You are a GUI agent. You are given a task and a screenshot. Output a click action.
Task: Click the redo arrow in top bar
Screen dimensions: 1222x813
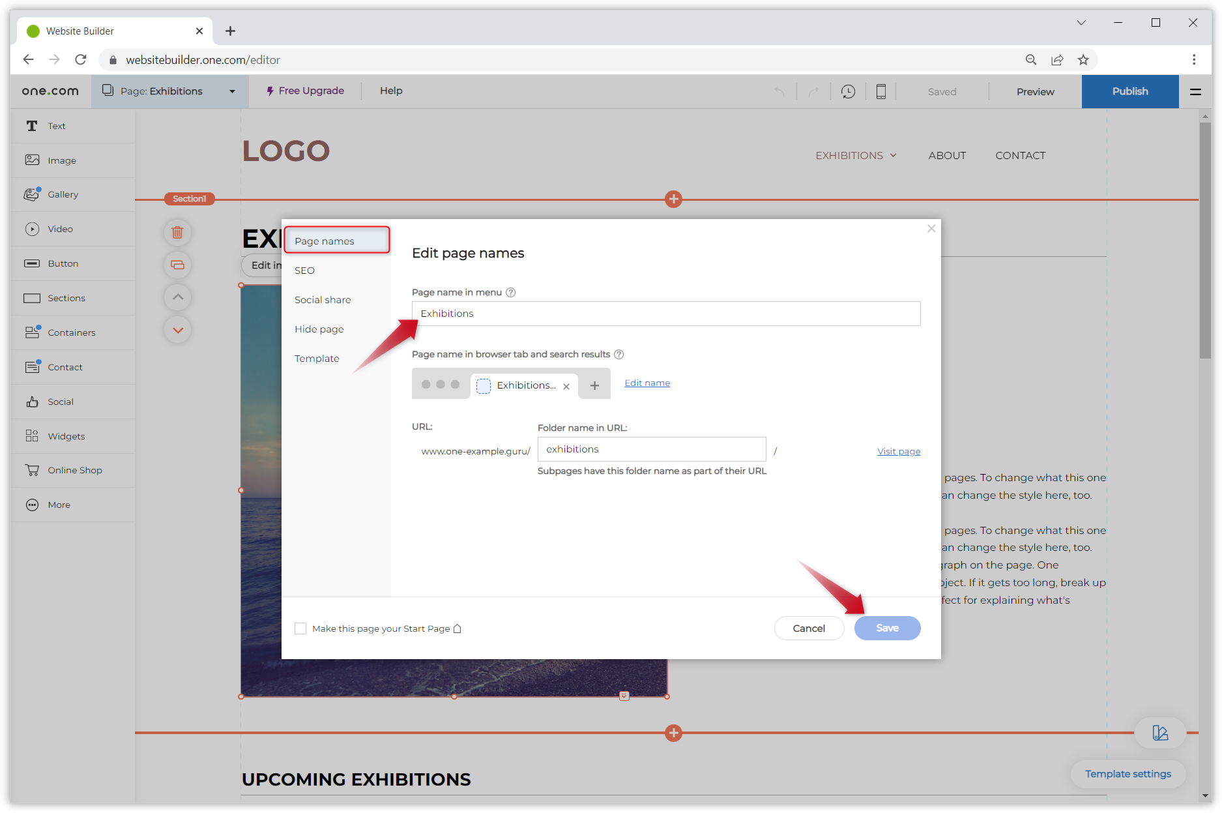[x=813, y=92]
